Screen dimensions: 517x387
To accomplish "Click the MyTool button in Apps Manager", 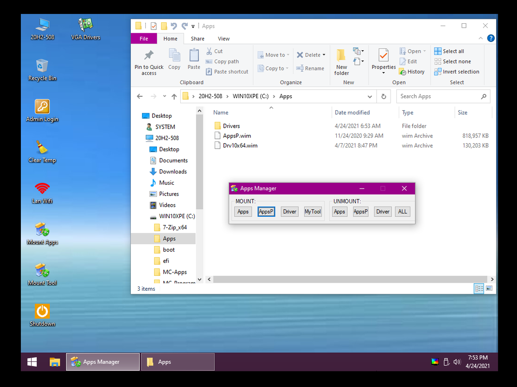I will click(313, 211).
